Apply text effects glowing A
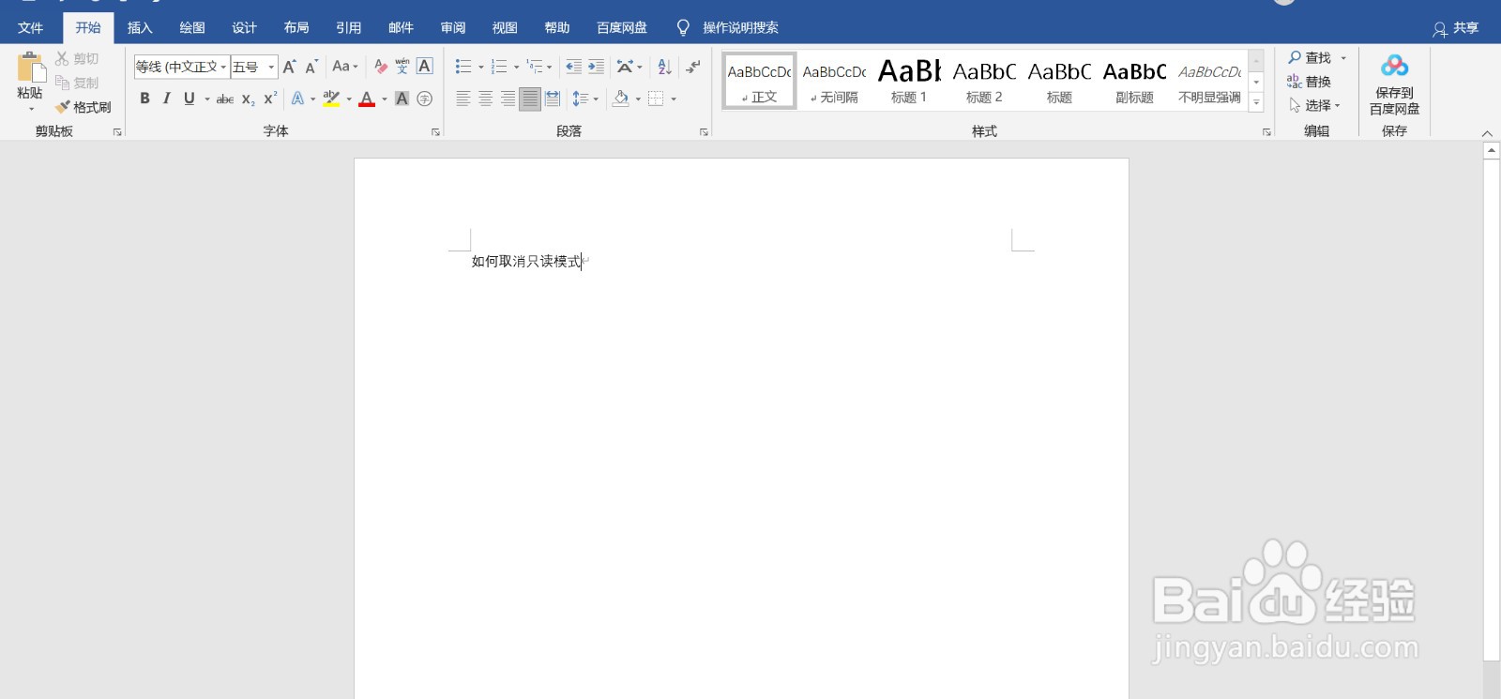1501x699 pixels. coord(297,99)
